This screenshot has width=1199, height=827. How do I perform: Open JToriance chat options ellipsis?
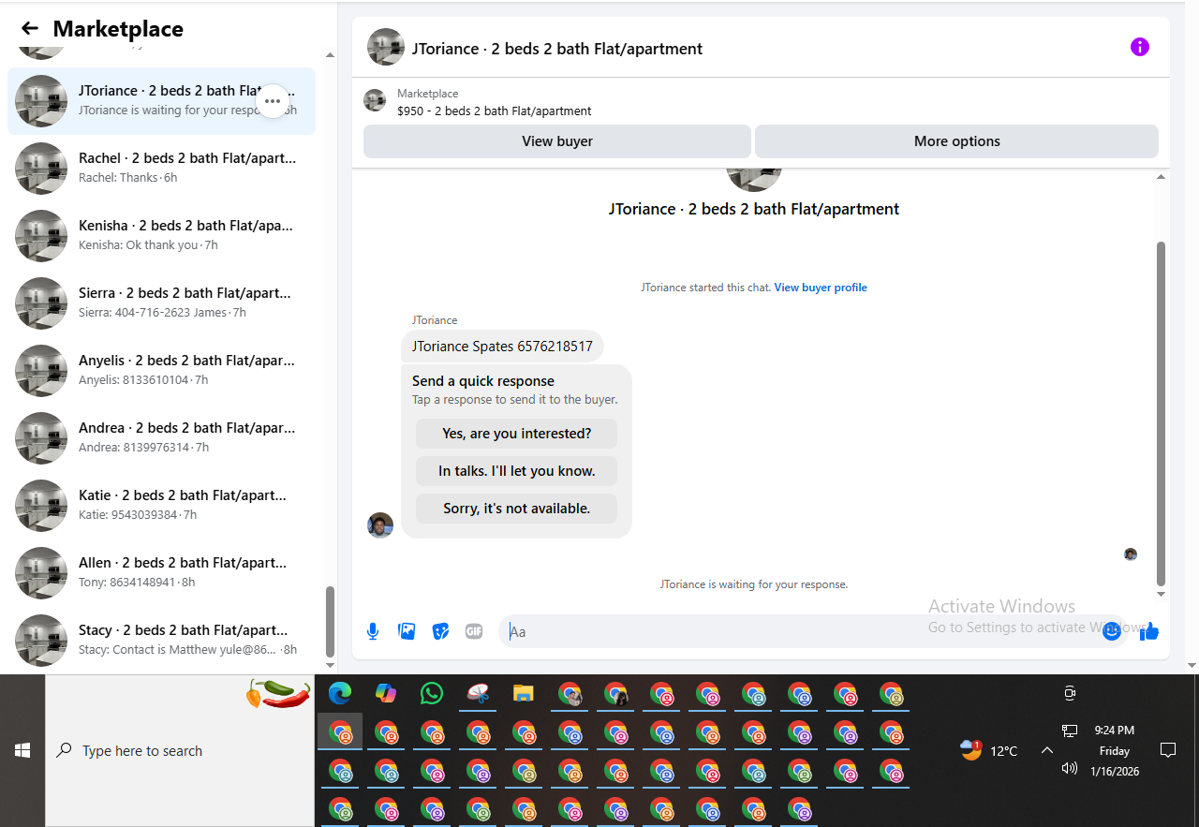(273, 101)
